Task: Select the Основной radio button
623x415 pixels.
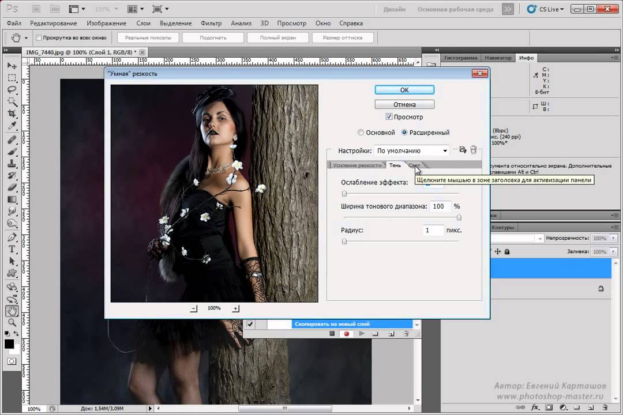Action: point(361,133)
